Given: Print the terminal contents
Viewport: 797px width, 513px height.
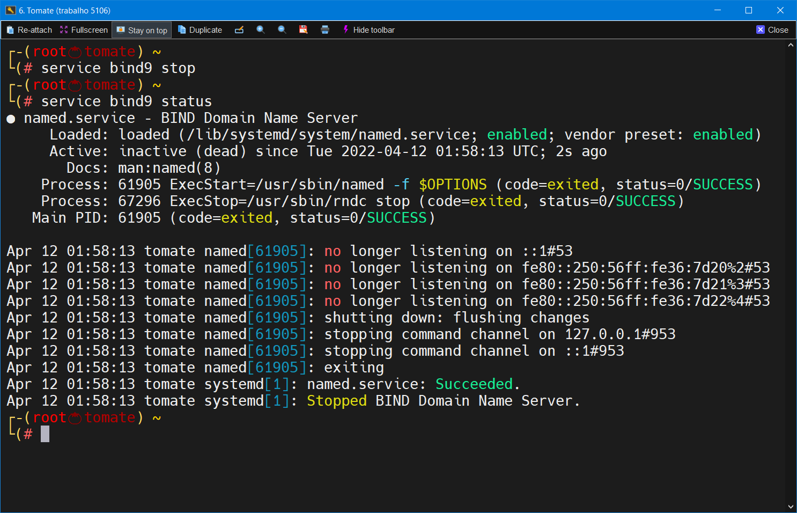Looking at the screenshot, I should (x=325, y=30).
